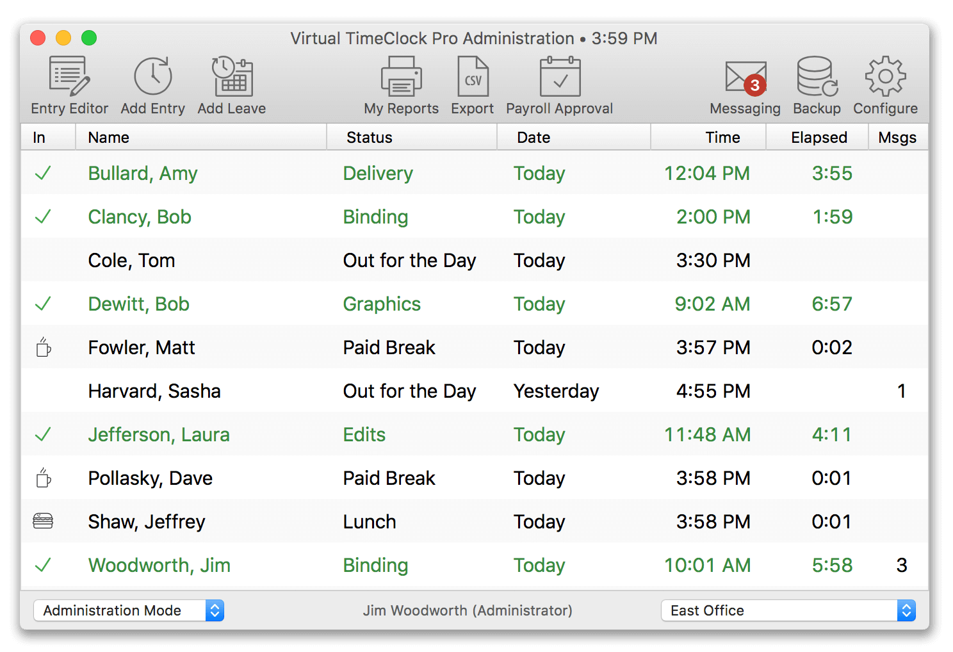Sort by the Elapsed column header
The width and height of the screenshot is (953, 652).
[819, 136]
